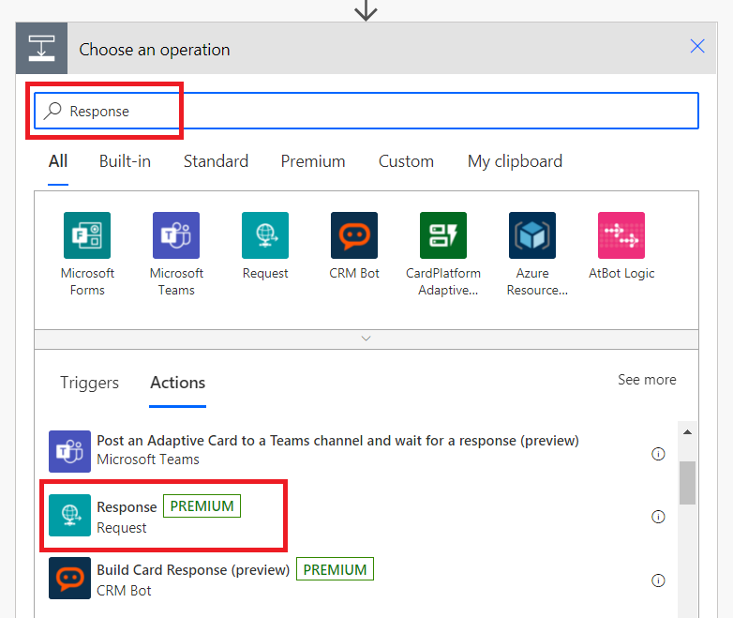Show info for the Response action
Viewport: 733px width, 618px height.
click(x=658, y=517)
